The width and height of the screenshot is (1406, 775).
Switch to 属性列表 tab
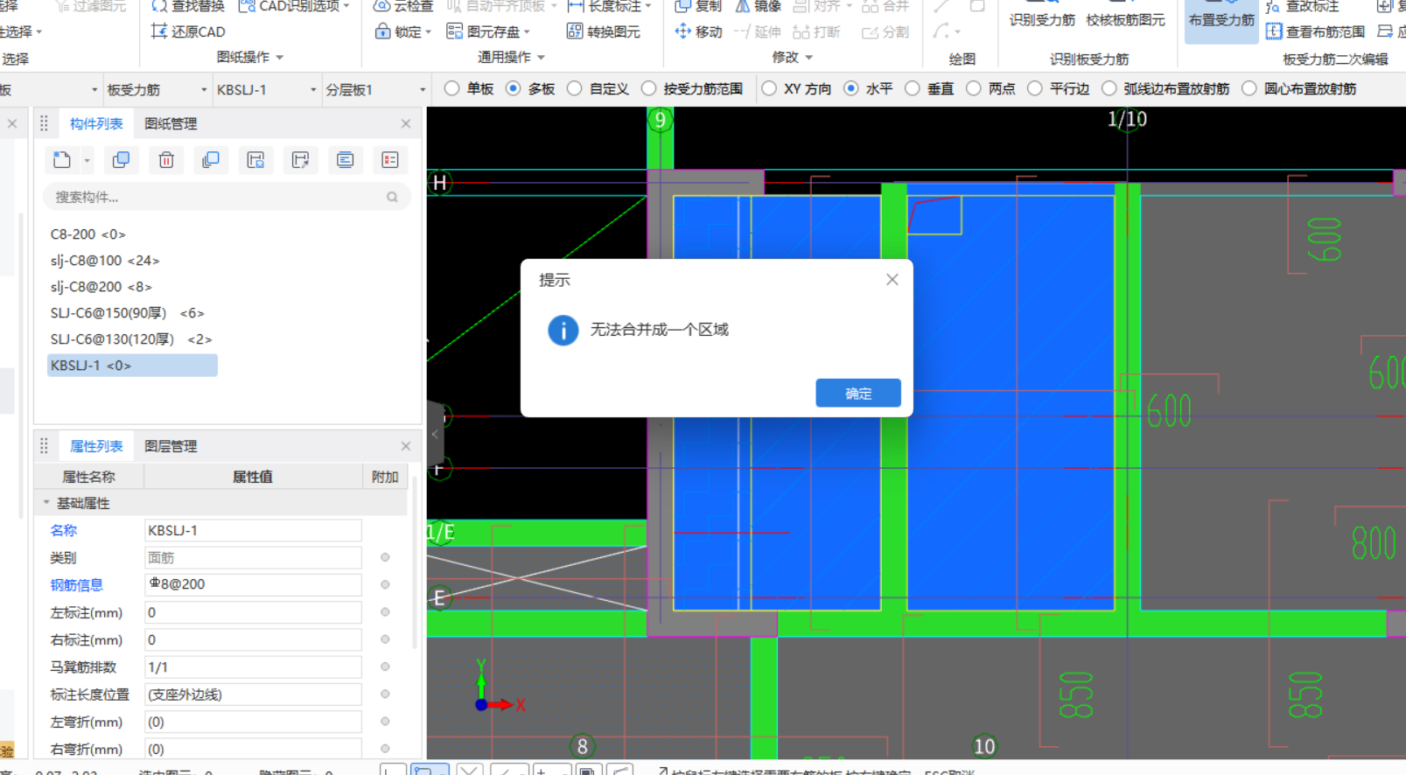[x=96, y=446]
